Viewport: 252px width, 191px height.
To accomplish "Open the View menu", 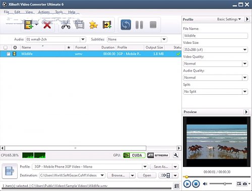I will pyautogui.click(x=29, y=12).
